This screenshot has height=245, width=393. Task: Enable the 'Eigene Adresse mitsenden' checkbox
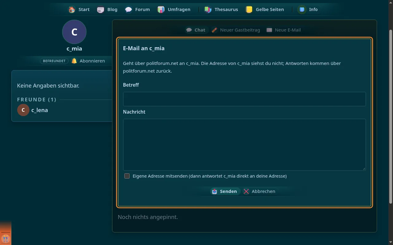tap(127, 176)
